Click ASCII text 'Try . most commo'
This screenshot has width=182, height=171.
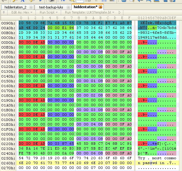tap(157, 158)
